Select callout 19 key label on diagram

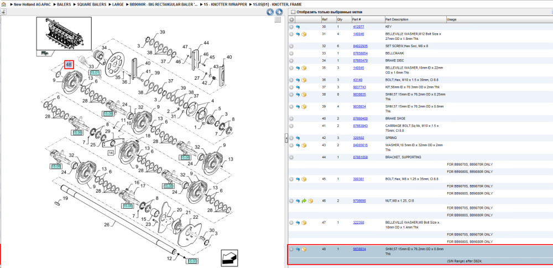pos(65,198)
